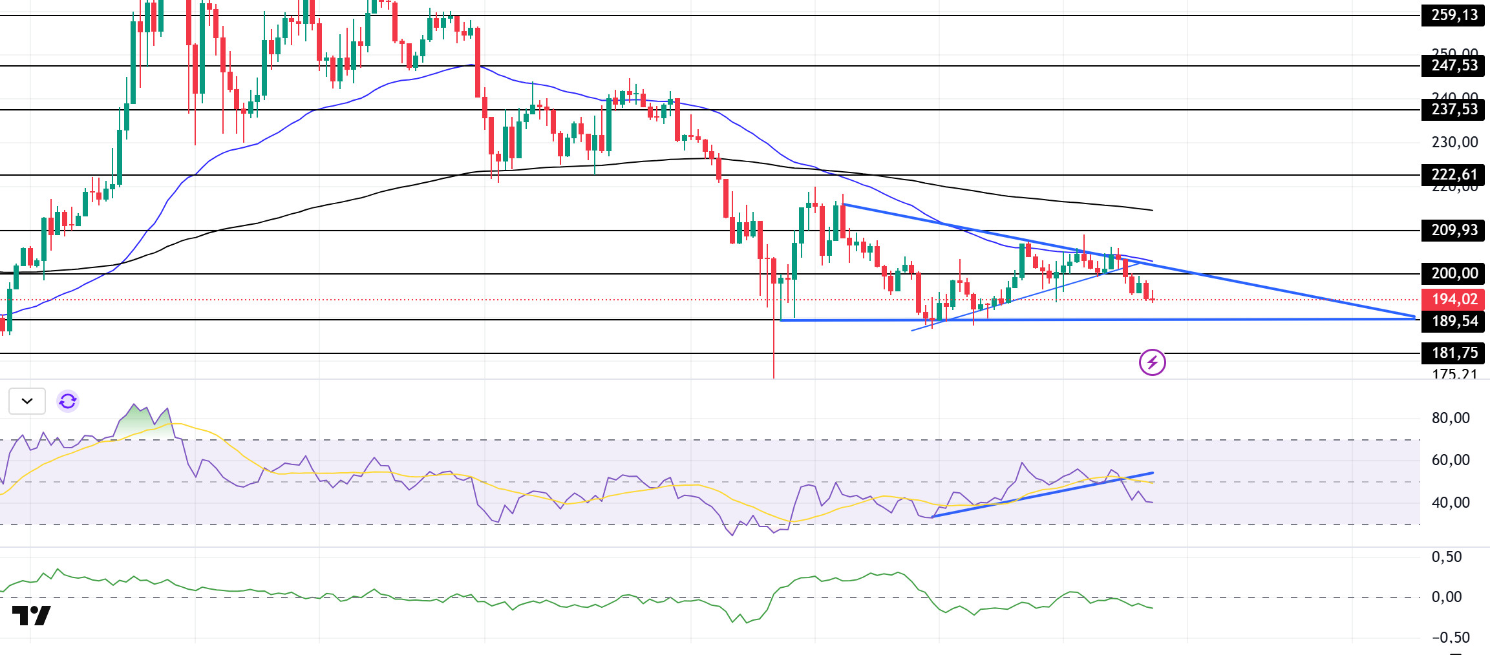Select the 209,93 price level label
Screen dimensions: 1490x655
coord(1453,230)
